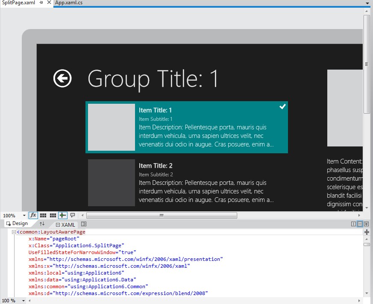This screenshot has height=304, width=373.
Task: Click the designer horizontal scroll right arrow
Action: tap(359, 215)
